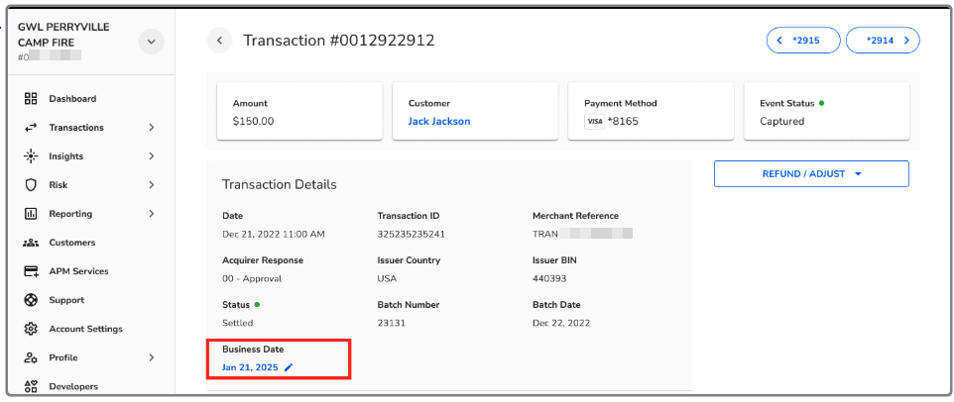
Task: Click the back arrow beside Transaction title
Action: tap(219, 41)
